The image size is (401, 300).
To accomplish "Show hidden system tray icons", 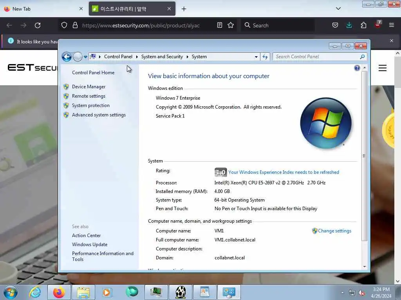I will [342, 293].
